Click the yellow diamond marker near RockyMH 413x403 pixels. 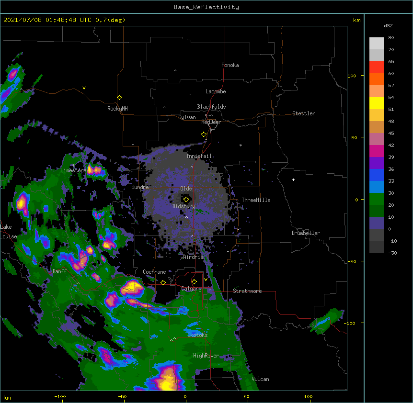[120, 98]
